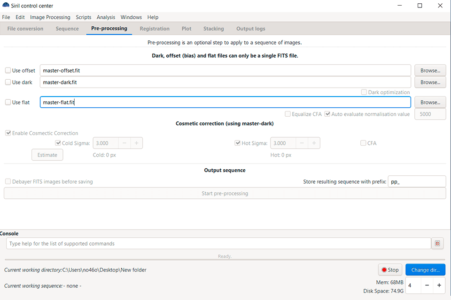Browse for the master offset file
Viewport: 451px width, 300px height.
(430, 70)
